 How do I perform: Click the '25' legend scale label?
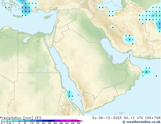coord(49,123)
